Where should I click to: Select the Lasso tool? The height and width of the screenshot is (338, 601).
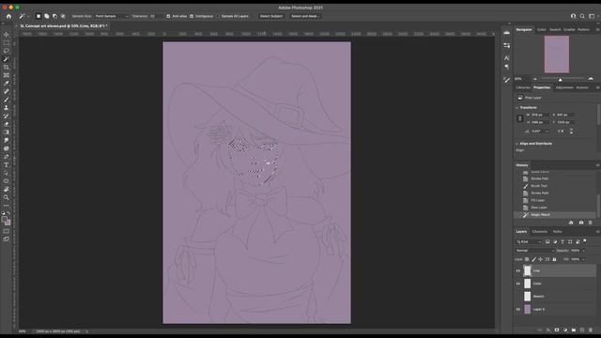pos(7,51)
